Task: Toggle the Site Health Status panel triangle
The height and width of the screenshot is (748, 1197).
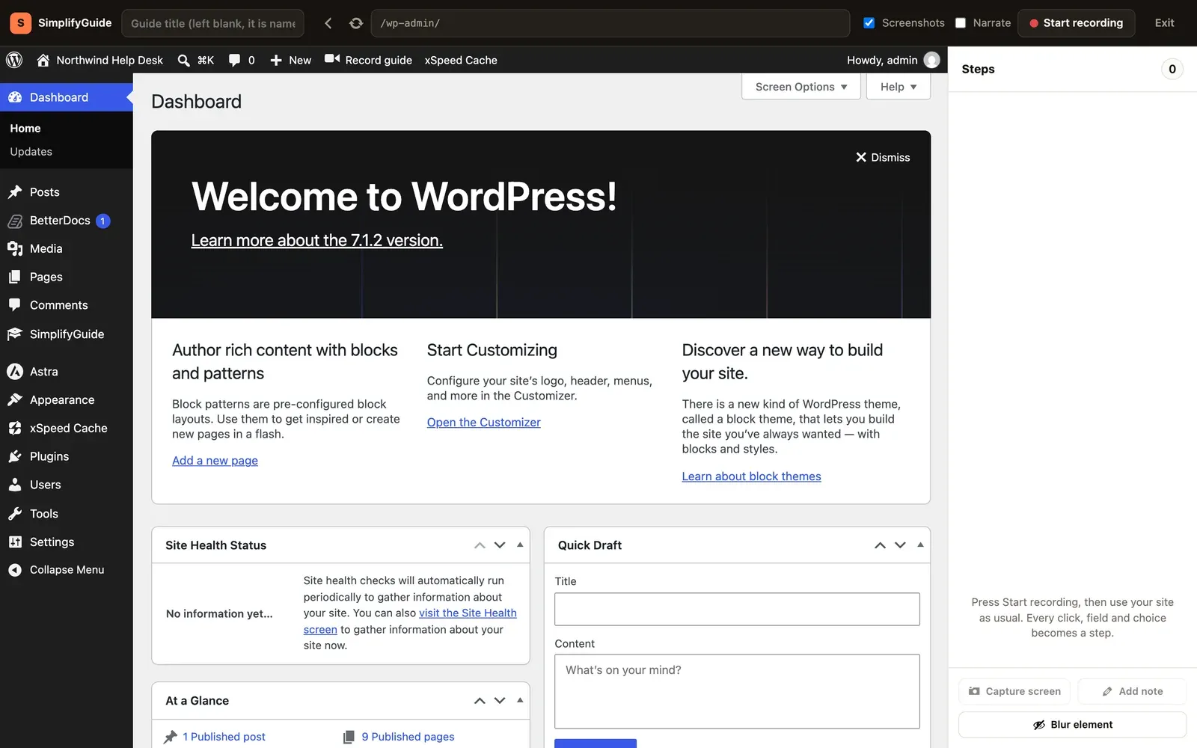Action: pos(520,545)
